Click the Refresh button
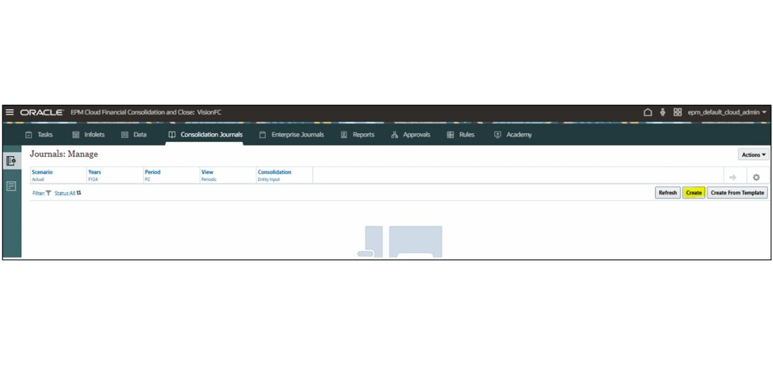This screenshot has height=365, width=773. pos(667,193)
